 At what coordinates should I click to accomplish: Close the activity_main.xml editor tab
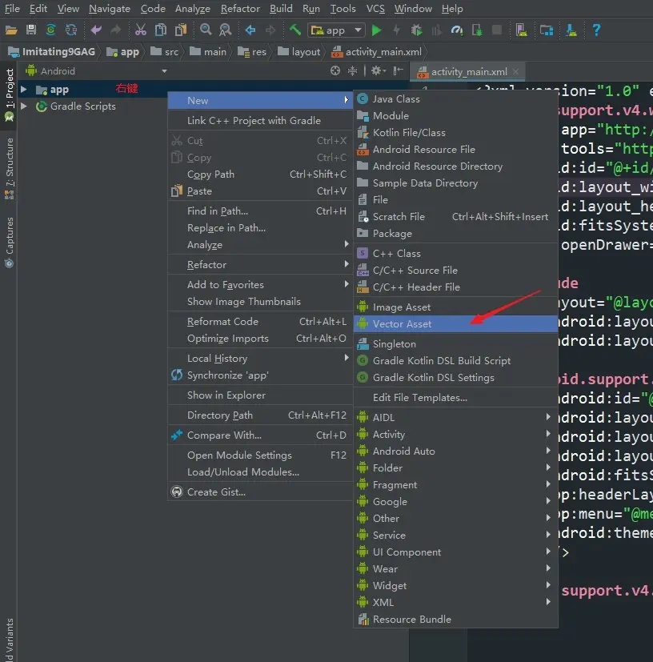tap(515, 72)
